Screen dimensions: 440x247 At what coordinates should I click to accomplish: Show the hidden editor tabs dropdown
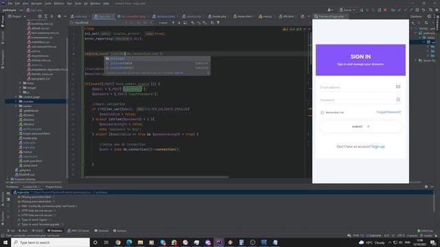(x=309, y=16)
